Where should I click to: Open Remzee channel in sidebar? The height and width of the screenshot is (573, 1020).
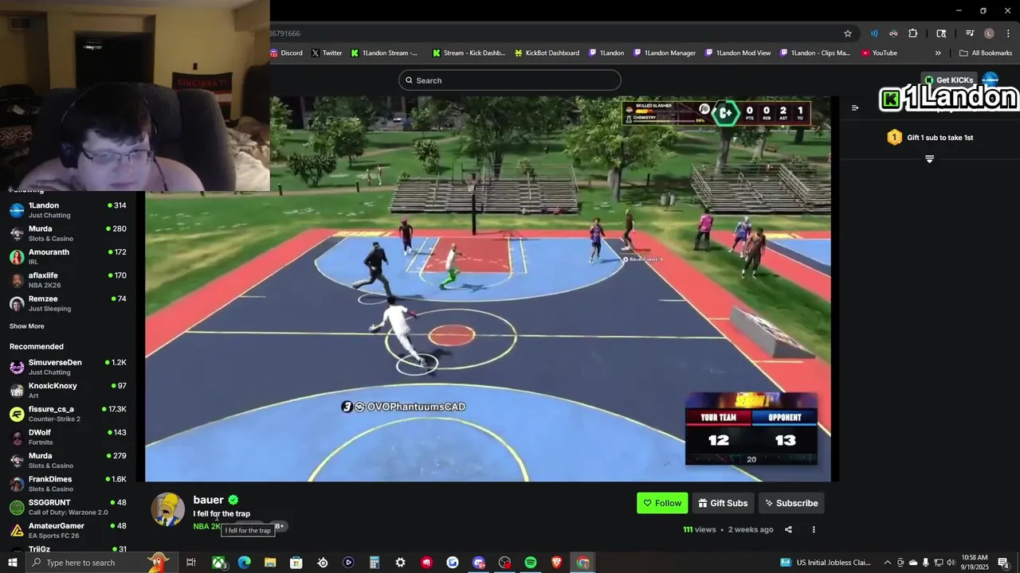tap(68, 303)
